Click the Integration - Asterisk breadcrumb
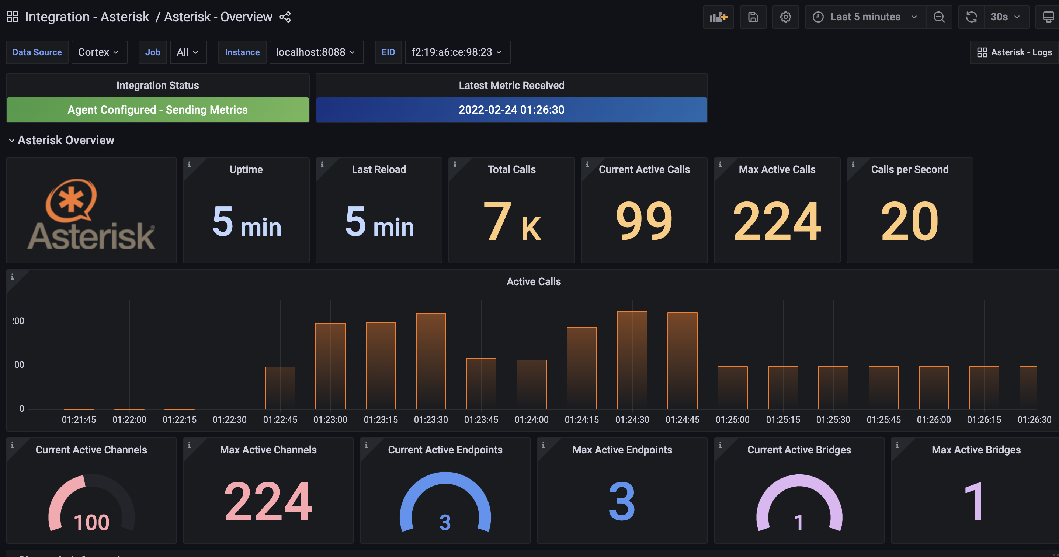This screenshot has width=1059, height=557. pyautogui.click(x=87, y=17)
